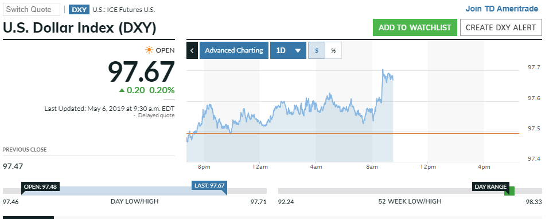This screenshot has height=219, width=553.
Task: Add DXY to watchlist
Action: coord(415,27)
